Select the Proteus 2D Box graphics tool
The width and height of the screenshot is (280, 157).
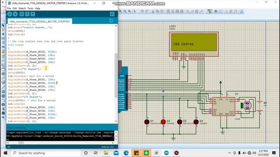[x=3, y=92]
